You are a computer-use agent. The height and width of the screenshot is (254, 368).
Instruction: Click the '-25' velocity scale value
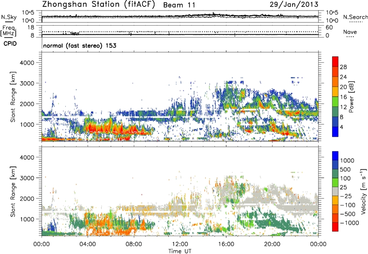click(346, 196)
